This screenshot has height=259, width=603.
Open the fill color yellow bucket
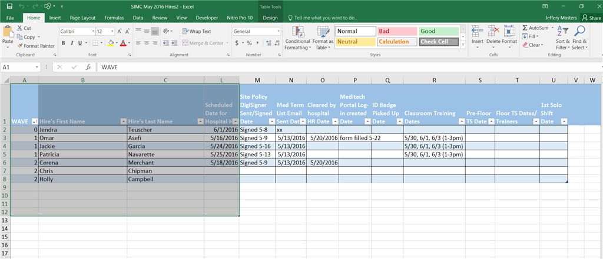(x=111, y=43)
